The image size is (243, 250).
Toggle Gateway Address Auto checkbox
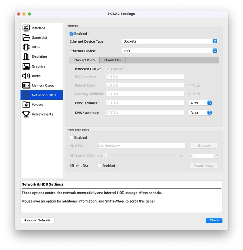tap(189, 94)
